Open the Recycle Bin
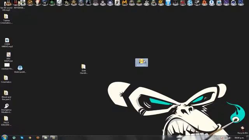 [x=242, y=130]
